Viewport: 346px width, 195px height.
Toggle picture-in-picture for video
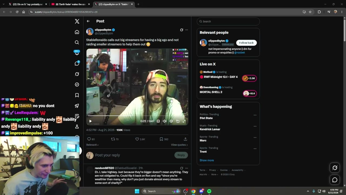[178, 121]
